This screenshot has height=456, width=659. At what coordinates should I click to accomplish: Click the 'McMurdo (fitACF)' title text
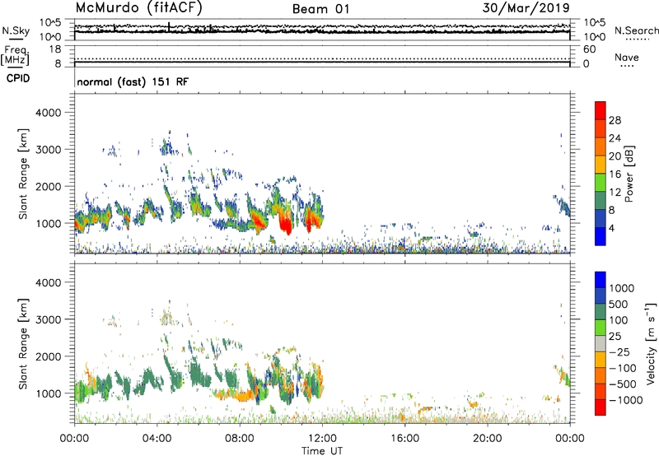[138, 8]
